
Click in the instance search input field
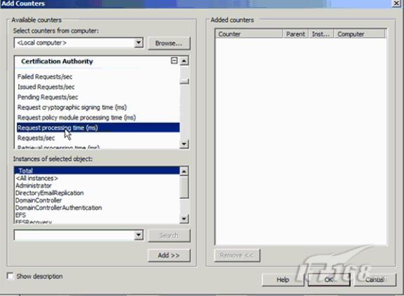click(74, 234)
